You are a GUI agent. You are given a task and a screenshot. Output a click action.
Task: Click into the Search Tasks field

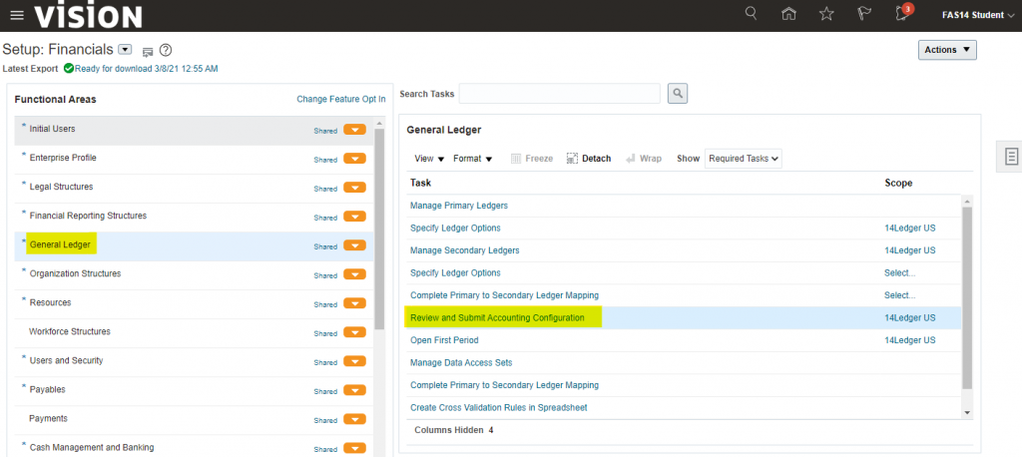[x=559, y=94]
